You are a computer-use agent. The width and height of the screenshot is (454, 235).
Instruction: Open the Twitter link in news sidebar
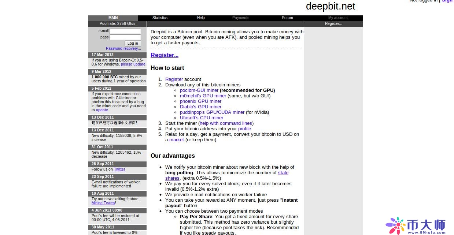coord(119,169)
